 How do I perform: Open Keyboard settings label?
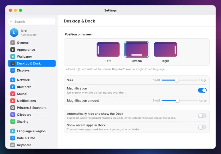tap(24, 145)
